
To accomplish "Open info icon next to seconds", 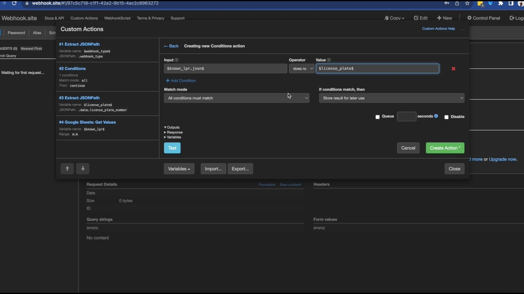I will [436, 116].
